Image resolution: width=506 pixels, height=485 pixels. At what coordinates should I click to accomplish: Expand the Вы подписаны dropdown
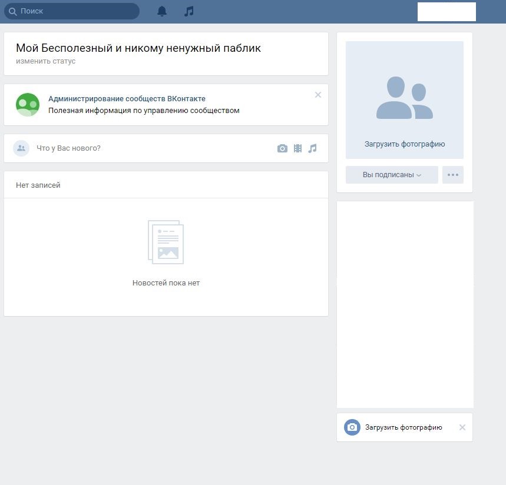coord(392,175)
